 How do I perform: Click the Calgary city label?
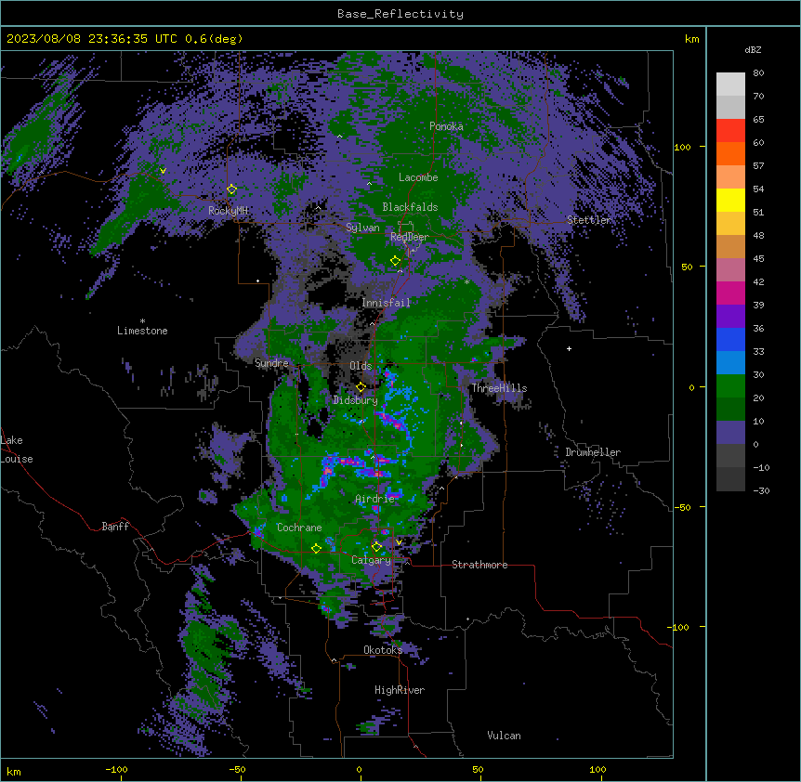(x=371, y=560)
